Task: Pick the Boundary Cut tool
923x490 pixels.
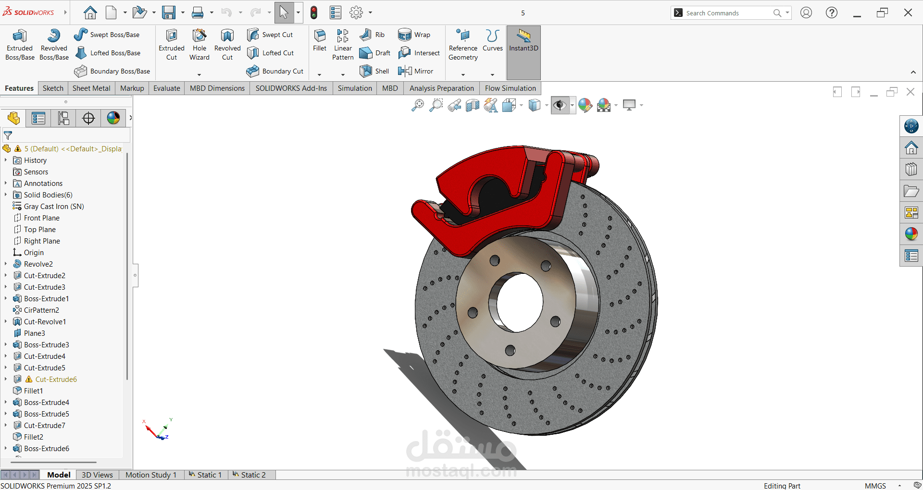Action: 275,71
